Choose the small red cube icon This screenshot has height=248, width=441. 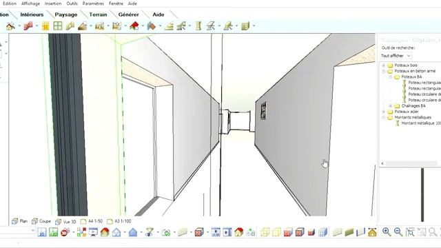pos(311,232)
